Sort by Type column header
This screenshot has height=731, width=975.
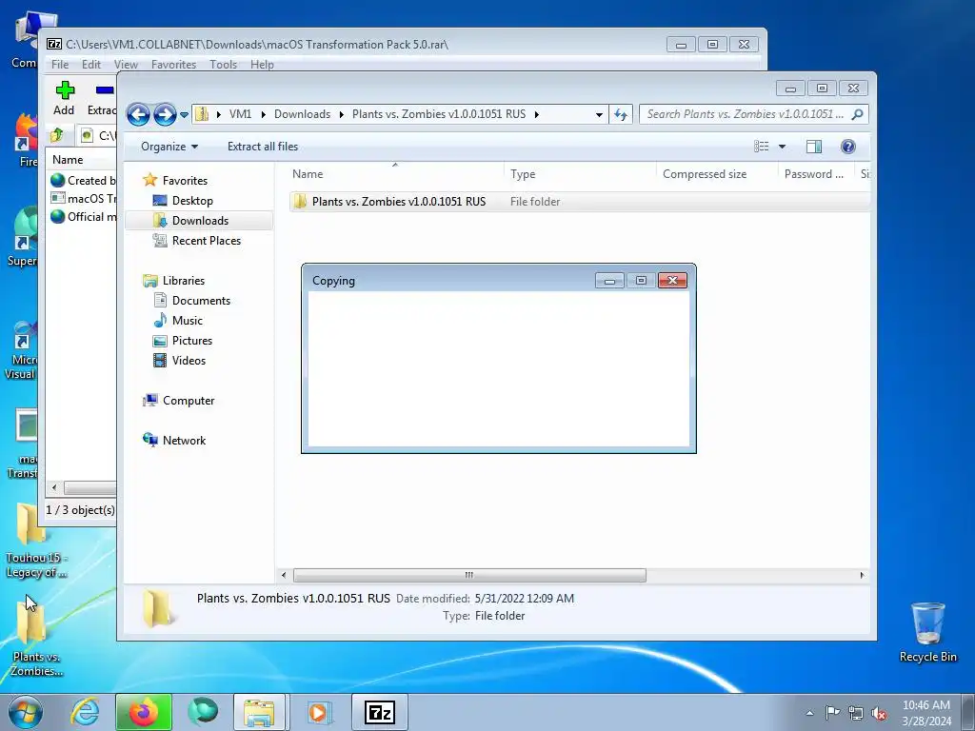click(580, 174)
